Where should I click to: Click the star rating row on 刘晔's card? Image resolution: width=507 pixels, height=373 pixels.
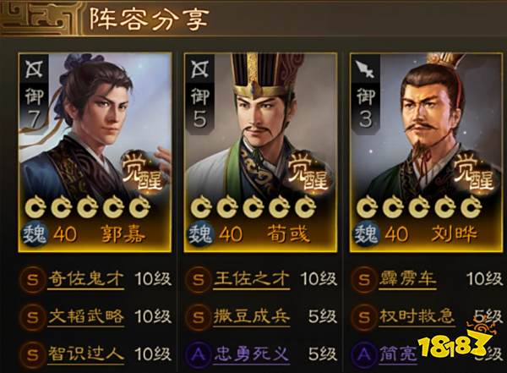coord(419,206)
